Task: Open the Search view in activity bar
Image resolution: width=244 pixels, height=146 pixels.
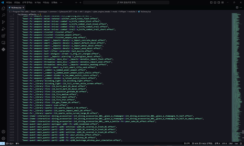Action: [3, 15]
